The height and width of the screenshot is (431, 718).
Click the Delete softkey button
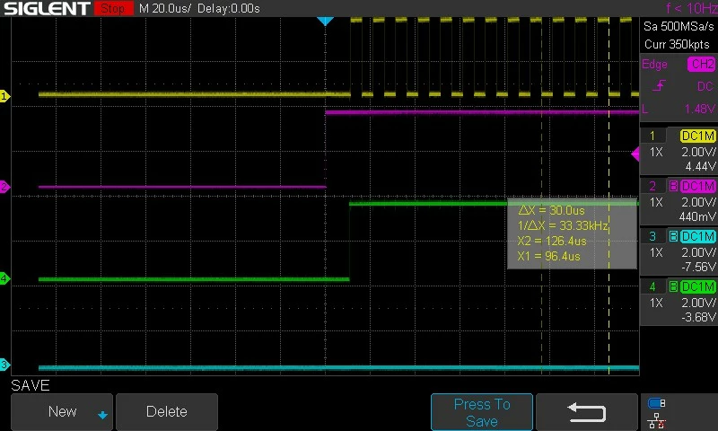(x=167, y=412)
